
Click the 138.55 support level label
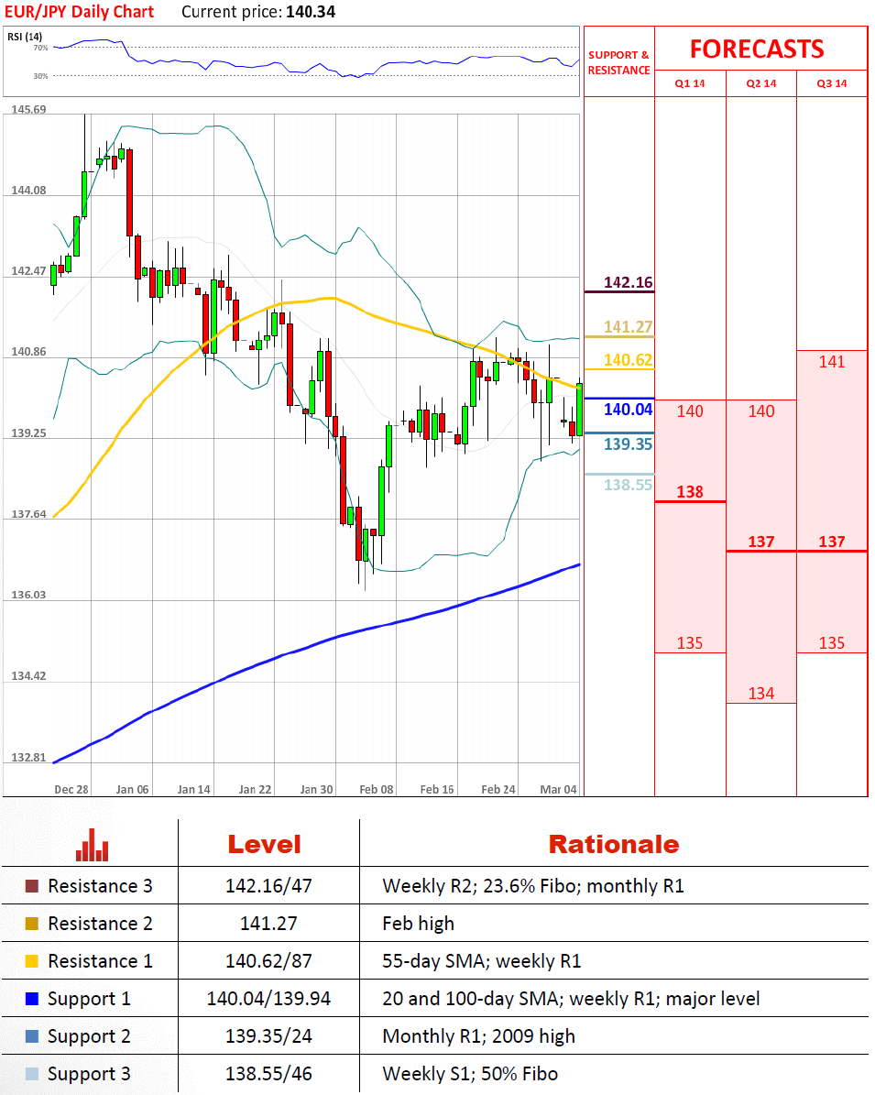coord(629,485)
